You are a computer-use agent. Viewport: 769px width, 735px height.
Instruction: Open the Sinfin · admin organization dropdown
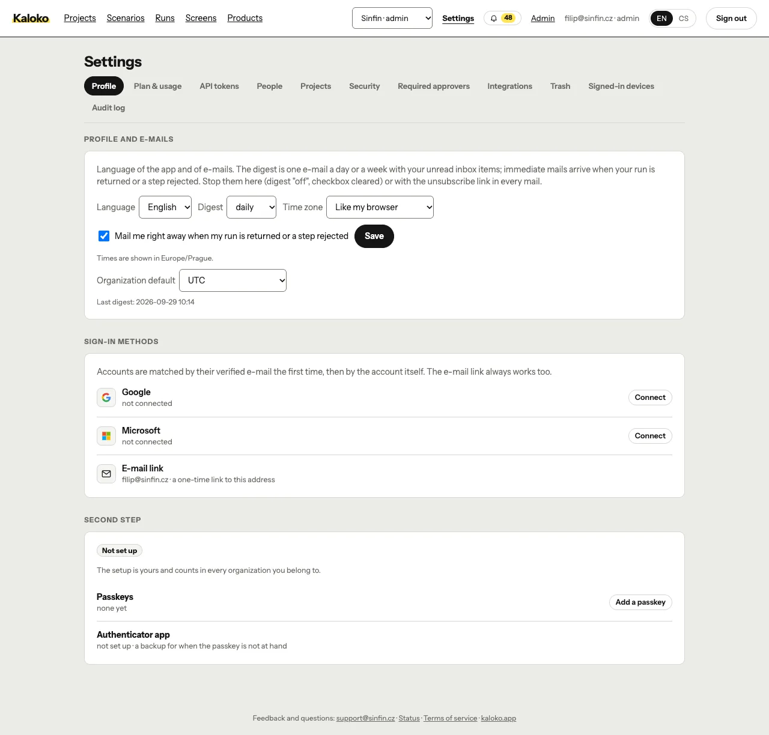[392, 18]
